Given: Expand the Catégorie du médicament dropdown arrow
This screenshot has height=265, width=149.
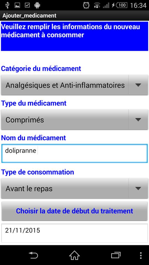Looking at the screenshot, I should click(138, 85).
